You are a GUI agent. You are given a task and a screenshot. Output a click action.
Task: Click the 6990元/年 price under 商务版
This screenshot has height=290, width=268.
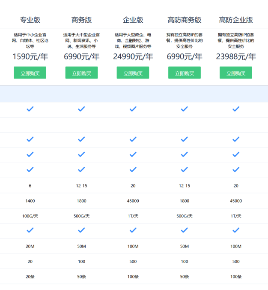click(x=81, y=57)
